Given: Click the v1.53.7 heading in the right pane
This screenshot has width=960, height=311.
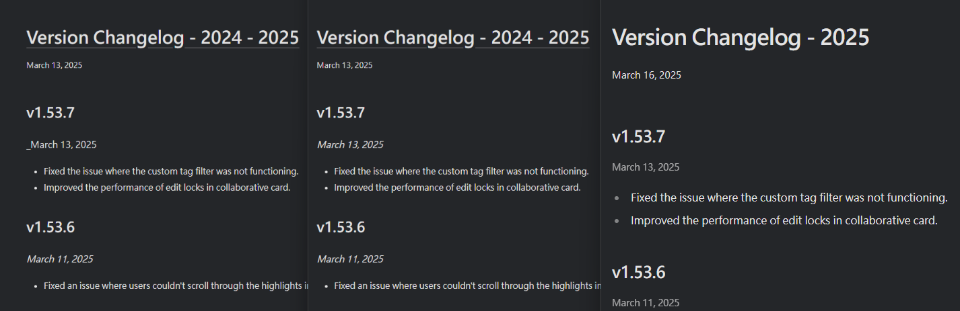Looking at the screenshot, I should coord(638,137).
